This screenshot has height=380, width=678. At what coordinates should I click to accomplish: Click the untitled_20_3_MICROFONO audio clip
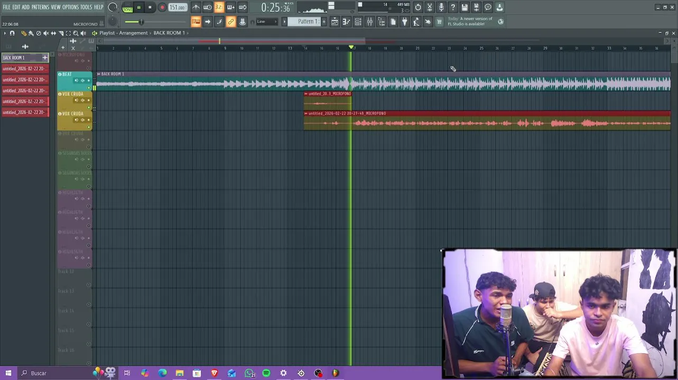[x=328, y=101]
